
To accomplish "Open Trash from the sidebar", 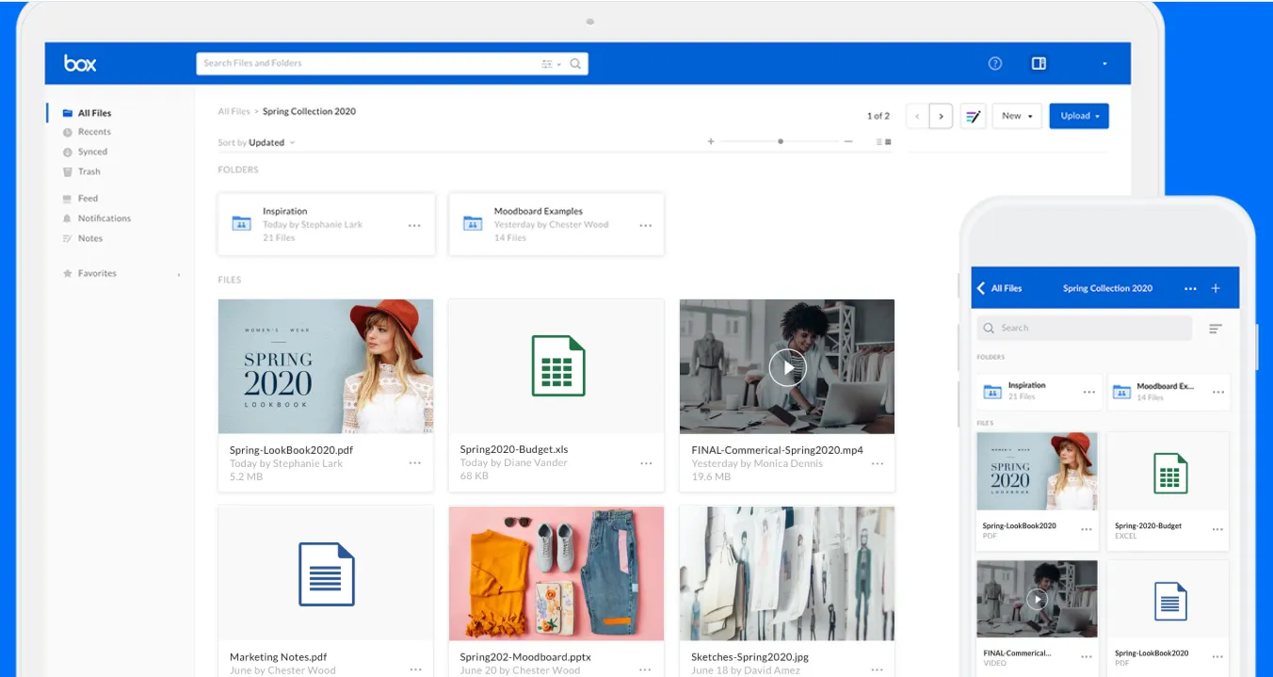I will [89, 171].
